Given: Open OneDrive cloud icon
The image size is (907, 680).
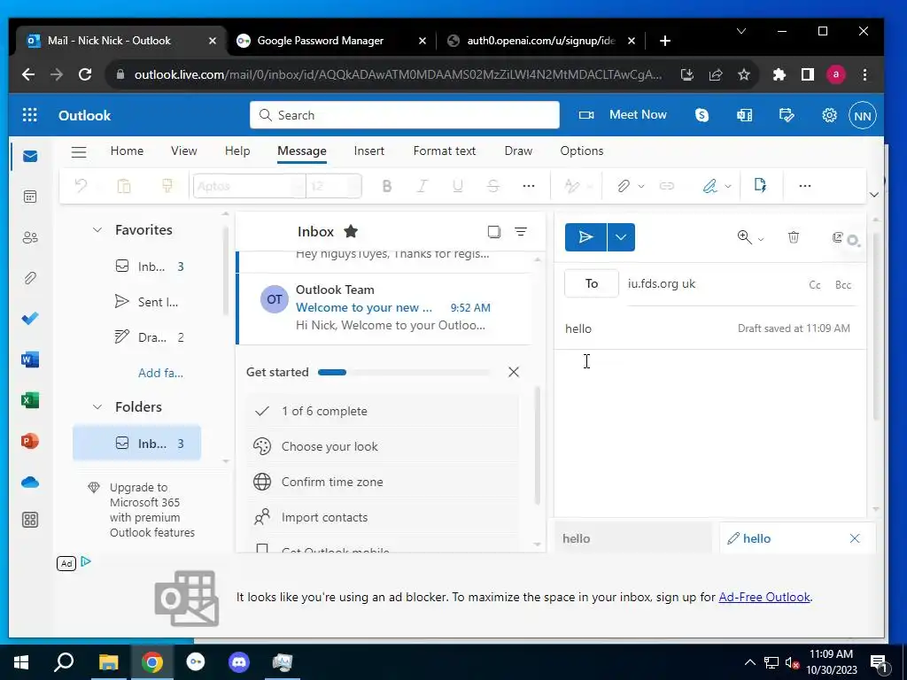Looking at the screenshot, I should coord(30,483).
